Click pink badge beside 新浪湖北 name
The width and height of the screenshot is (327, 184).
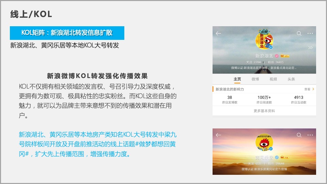pyautogui.click(x=277, y=56)
